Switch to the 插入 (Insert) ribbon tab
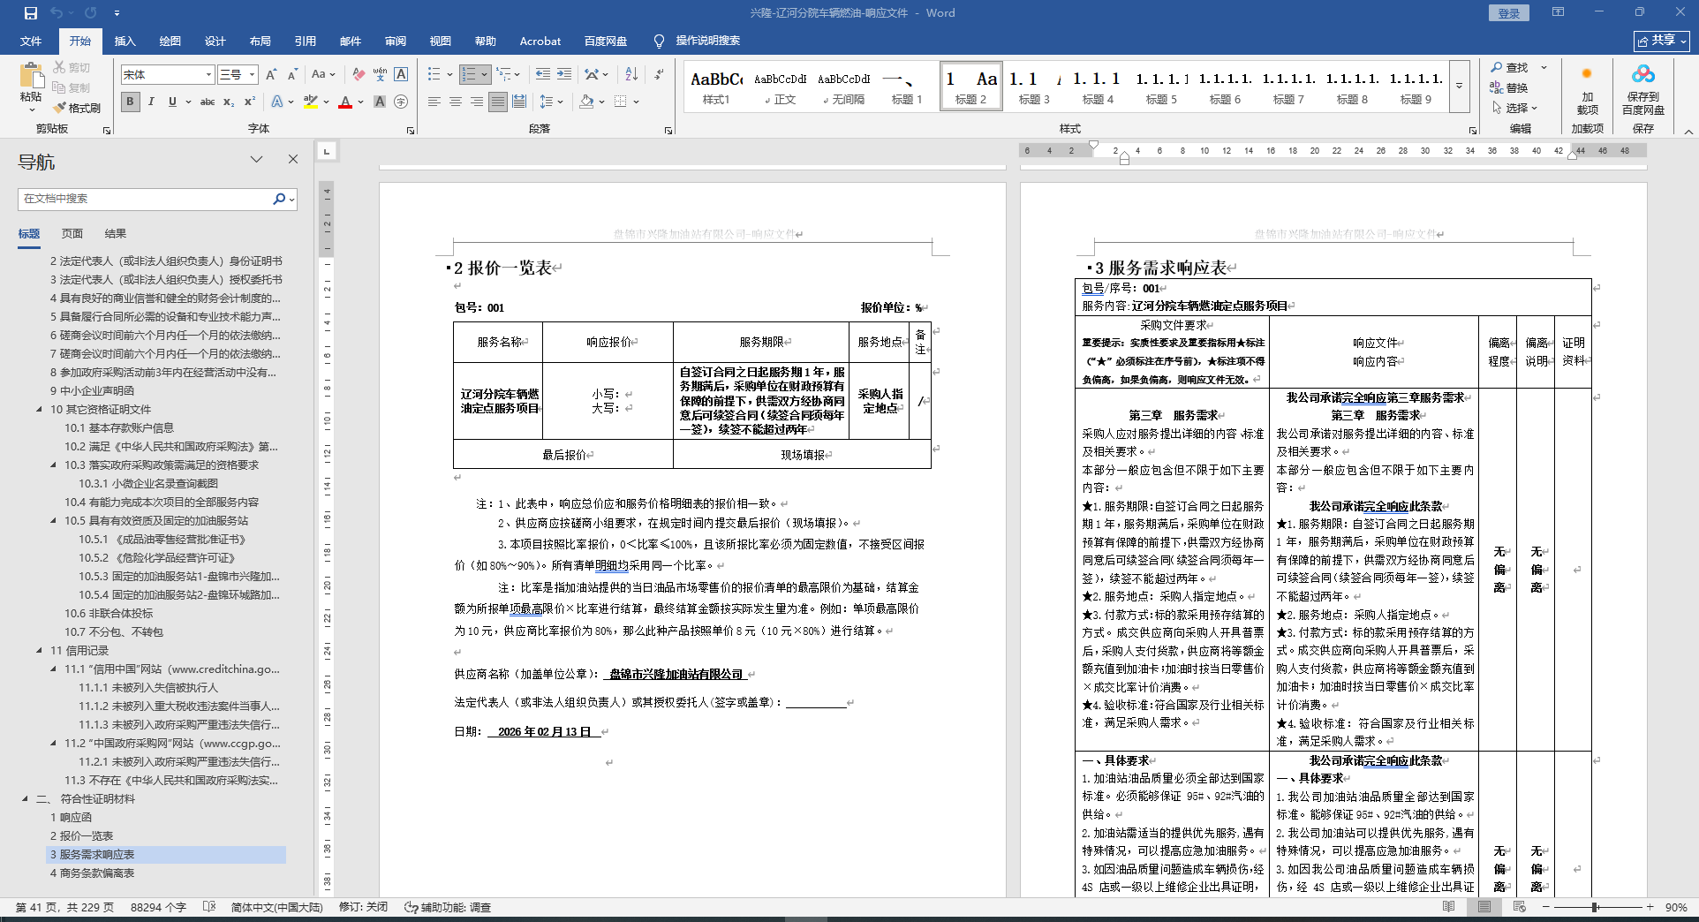This screenshot has height=922, width=1699. (x=125, y=41)
